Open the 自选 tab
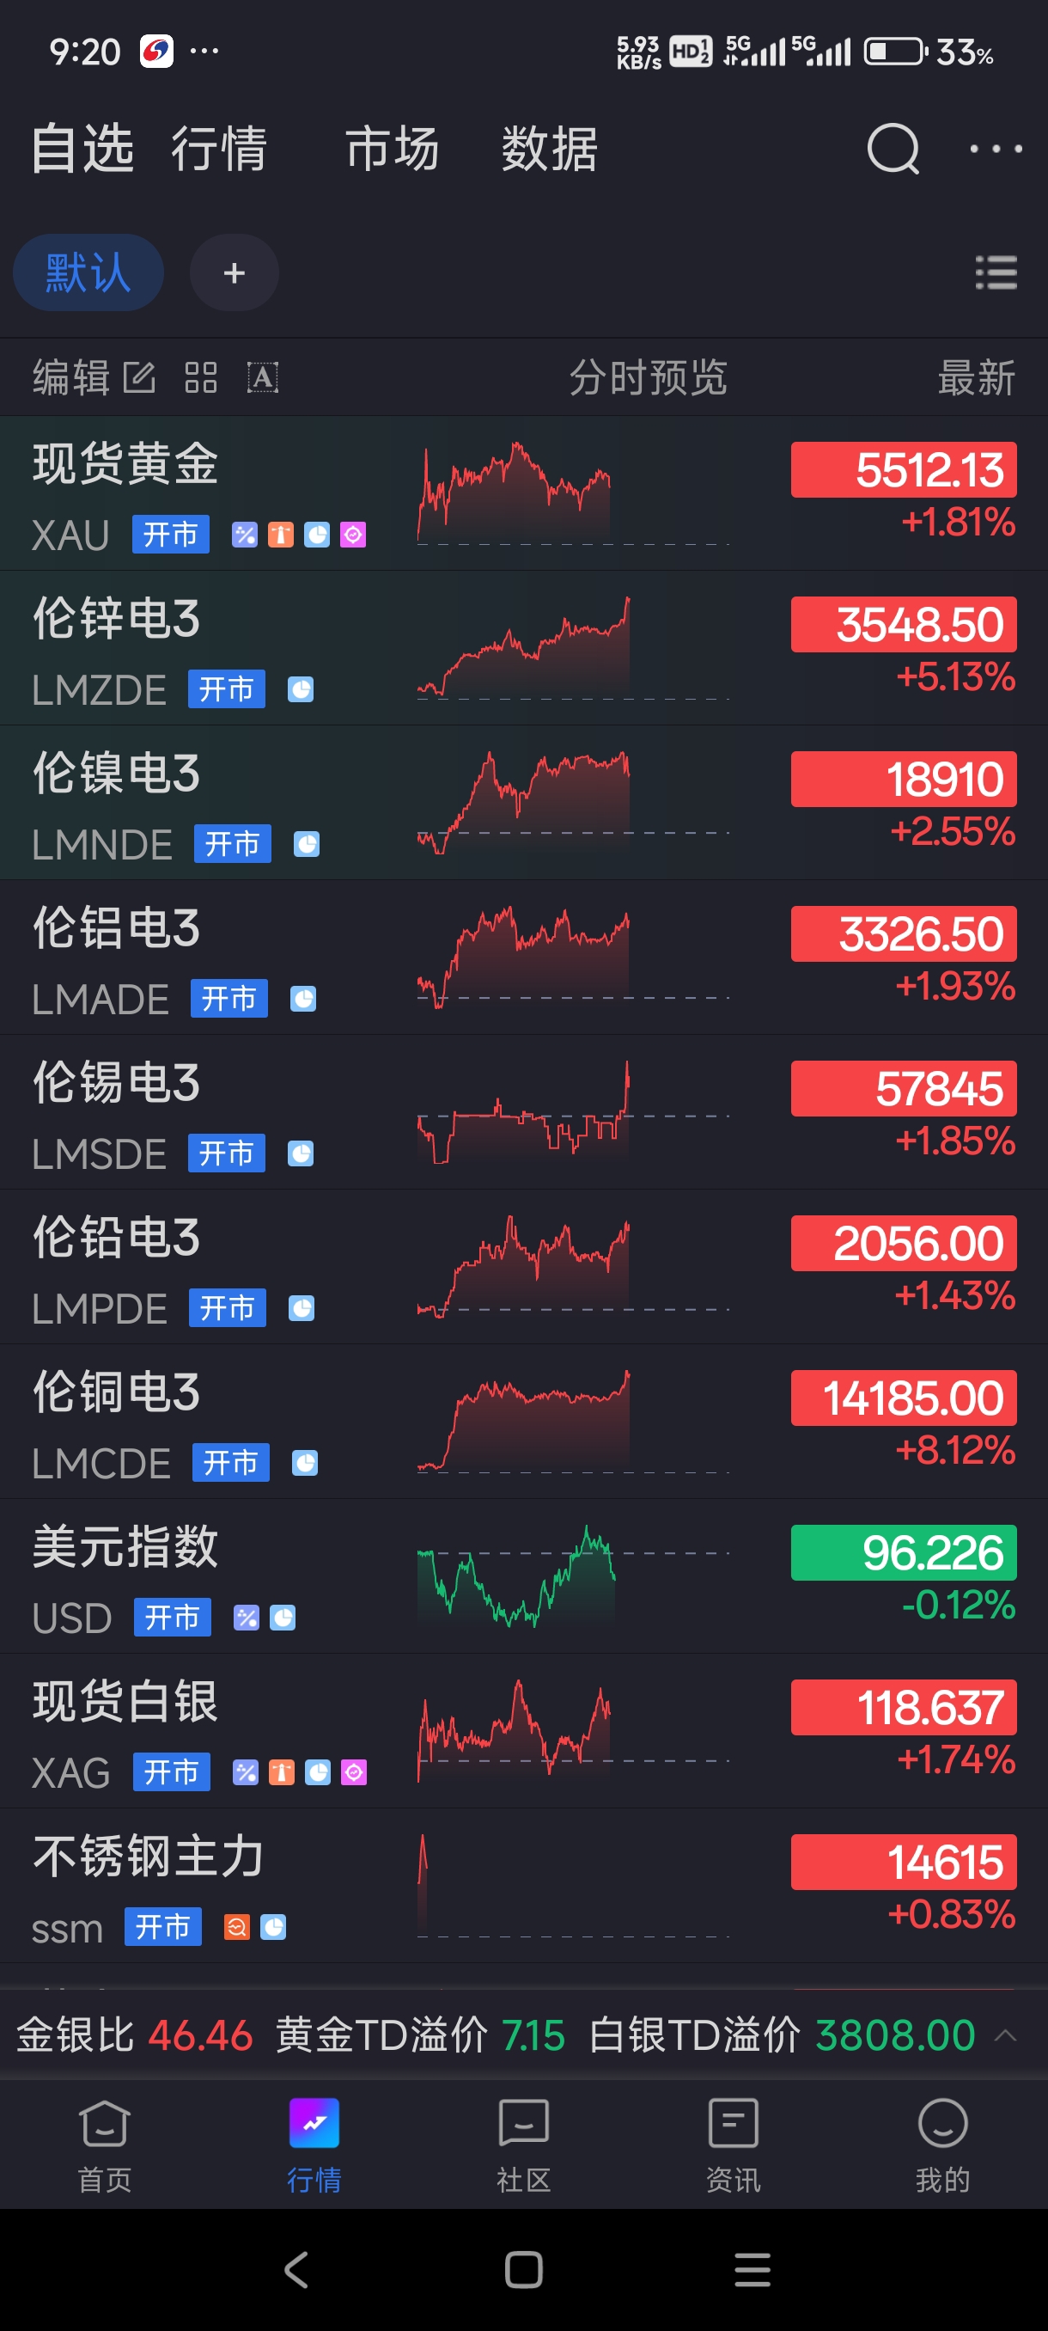Viewport: 1048px width, 2331px height. [x=82, y=149]
